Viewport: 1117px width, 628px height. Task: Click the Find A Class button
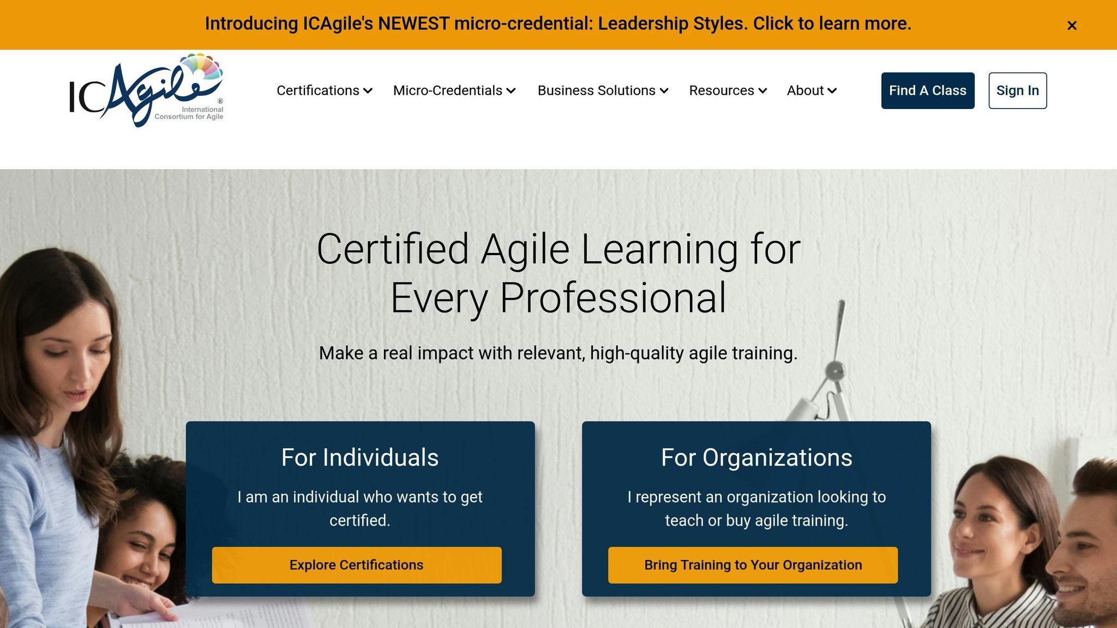click(x=928, y=90)
